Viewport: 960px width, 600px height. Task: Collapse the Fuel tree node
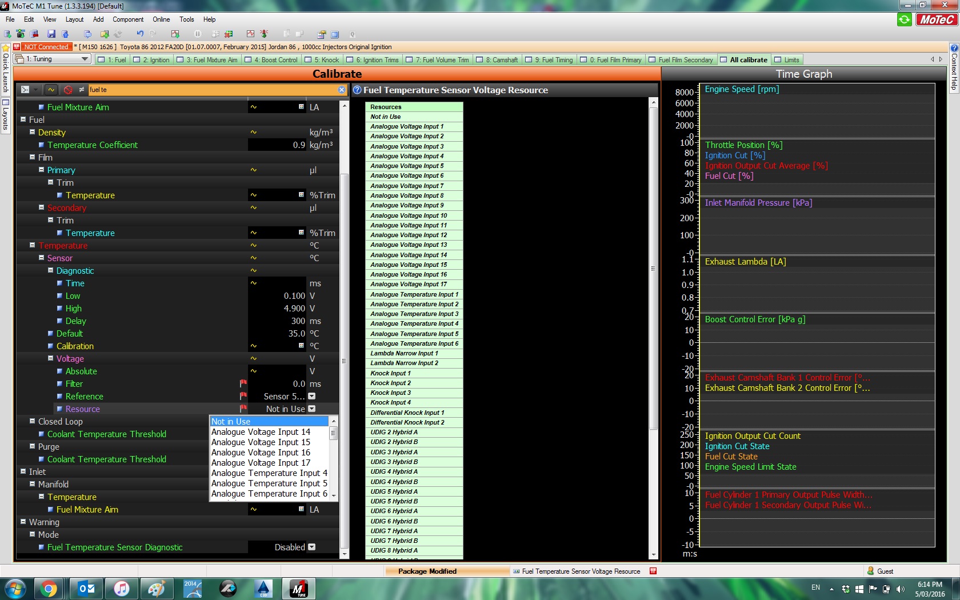(x=23, y=119)
